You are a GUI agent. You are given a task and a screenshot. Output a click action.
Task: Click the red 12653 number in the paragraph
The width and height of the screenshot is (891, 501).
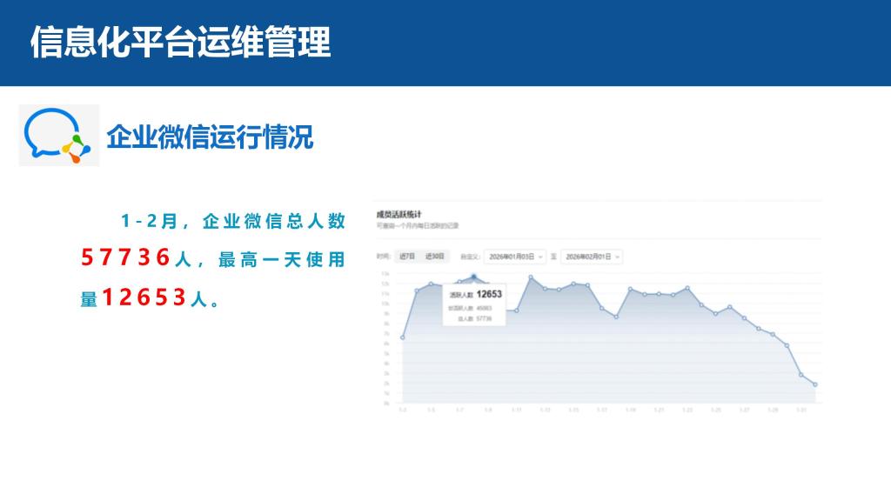144,298
